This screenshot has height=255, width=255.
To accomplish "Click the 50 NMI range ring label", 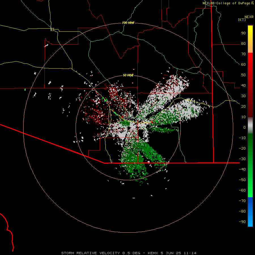I will (x=128, y=75).
